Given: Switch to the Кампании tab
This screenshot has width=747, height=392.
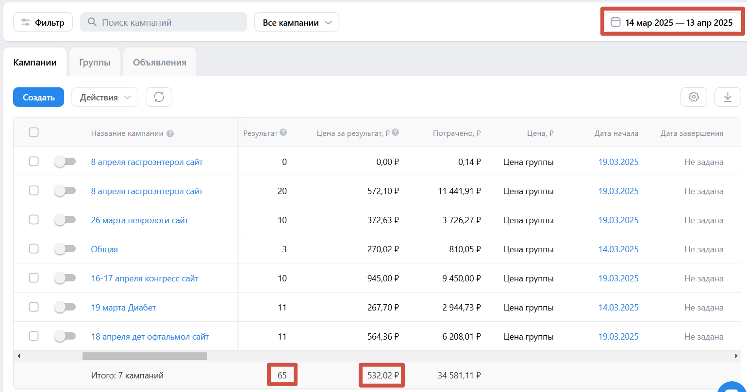Looking at the screenshot, I should coord(35,62).
